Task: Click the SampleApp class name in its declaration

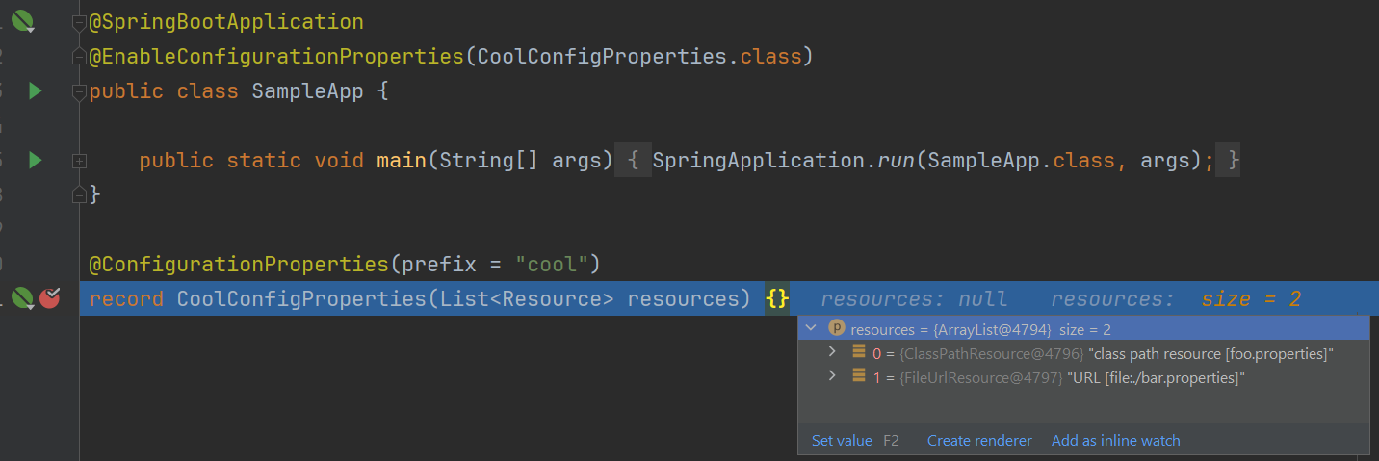Action: tap(307, 92)
